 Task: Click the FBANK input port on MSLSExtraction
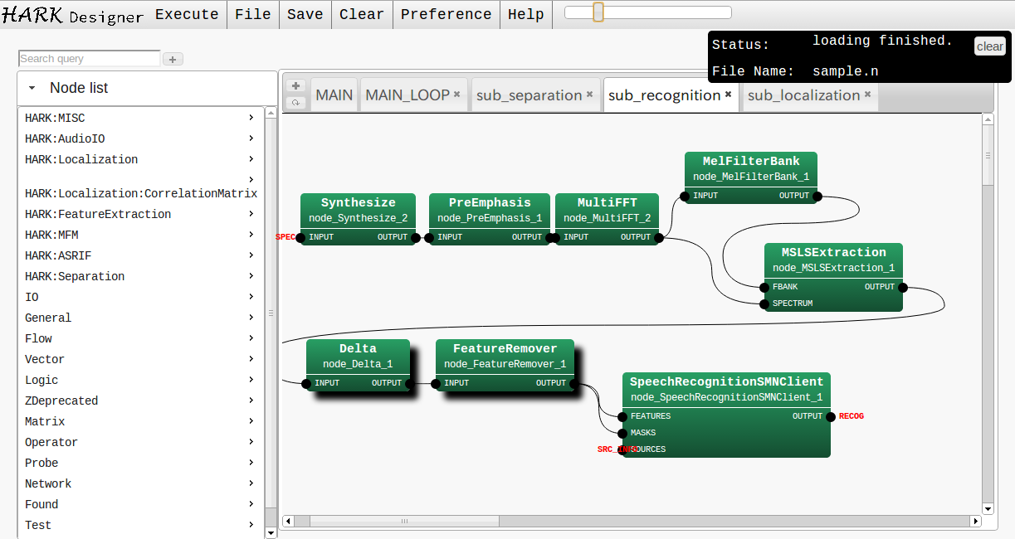[765, 287]
